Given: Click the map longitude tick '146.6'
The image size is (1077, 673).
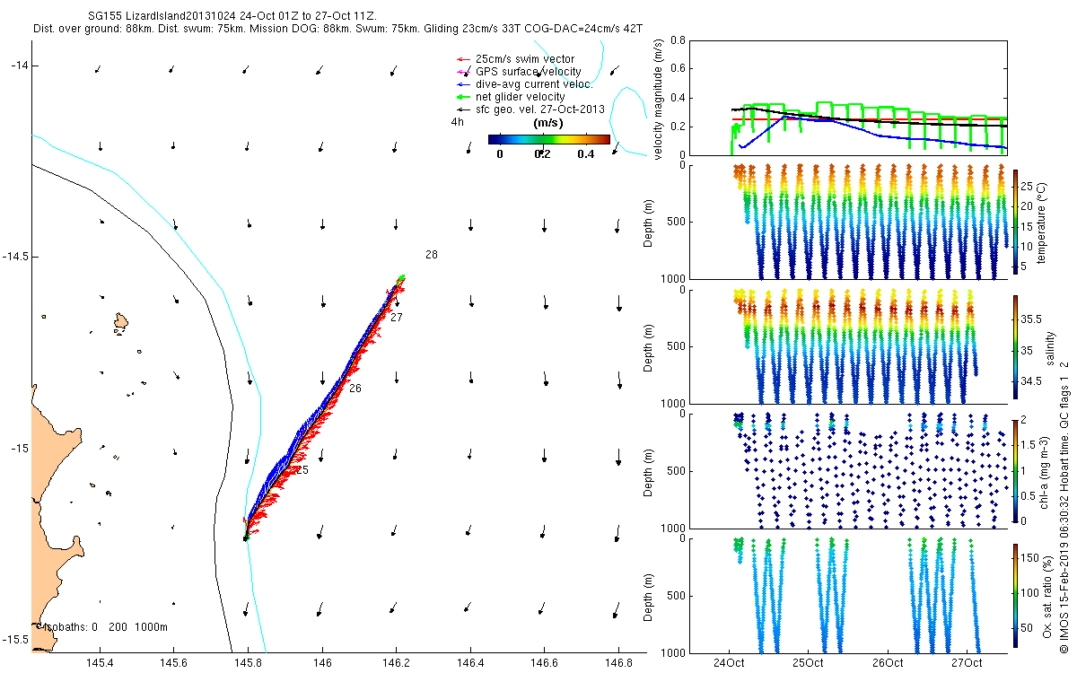Looking at the screenshot, I should tap(544, 664).
